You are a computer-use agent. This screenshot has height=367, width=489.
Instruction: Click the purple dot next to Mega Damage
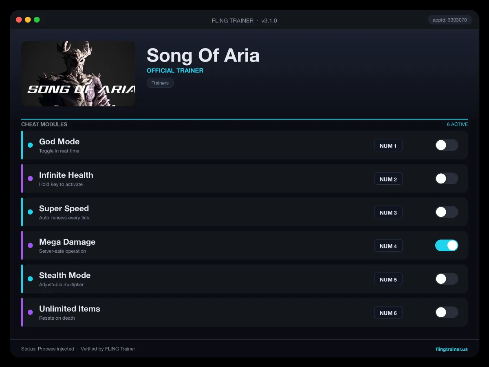click(x=30, y=245)
